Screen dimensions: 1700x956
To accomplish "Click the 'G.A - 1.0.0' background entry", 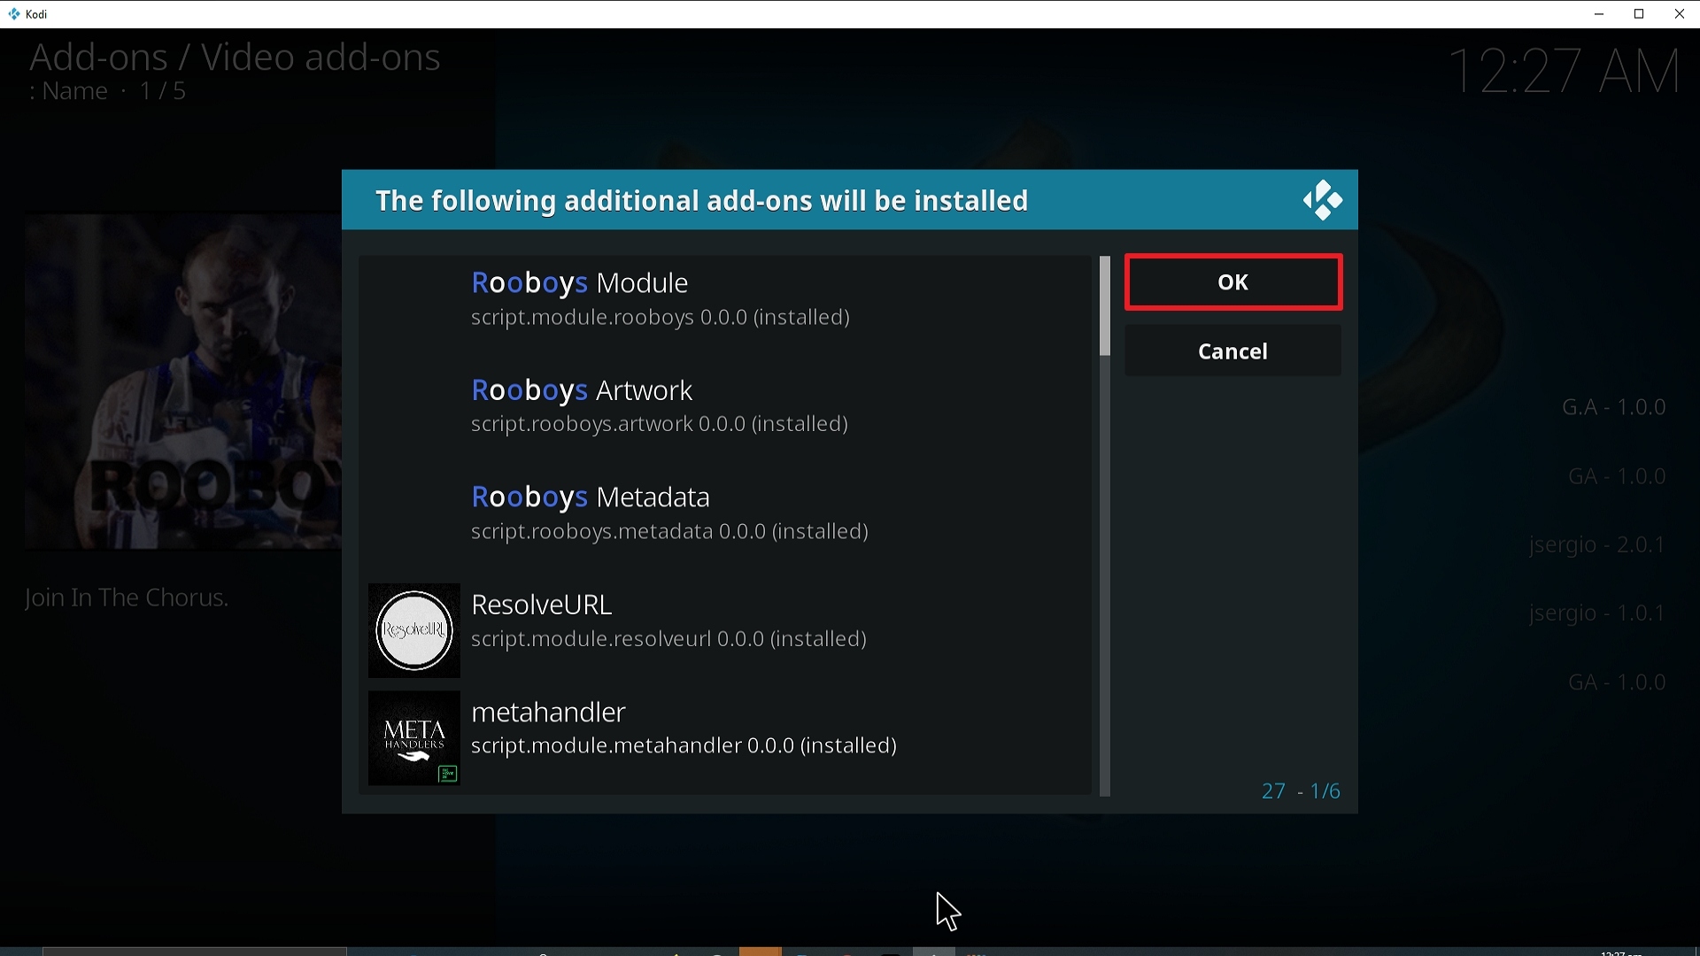I will tap(1614, 407).
